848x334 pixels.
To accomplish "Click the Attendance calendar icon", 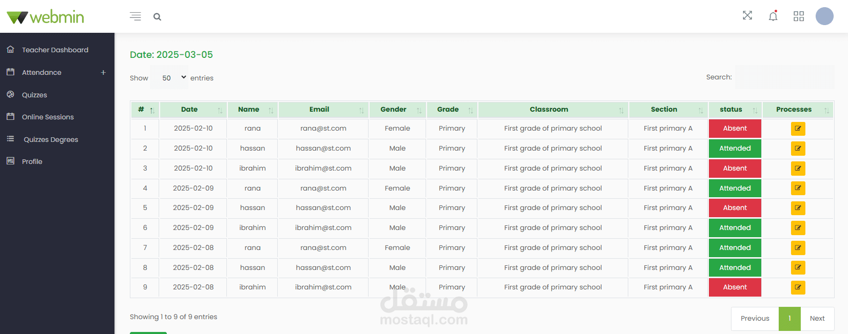I will click(x=10, y=72).
